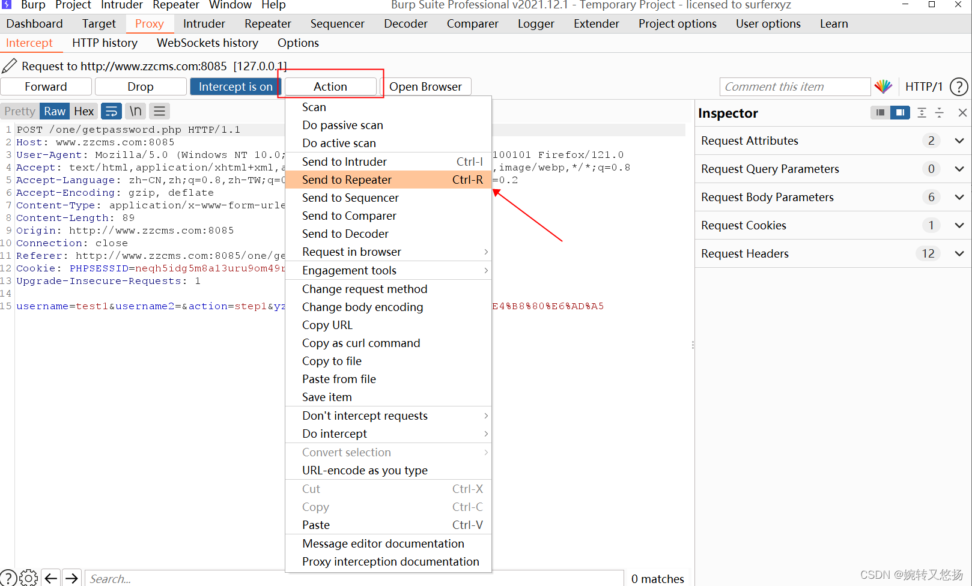Open the search settings gear icon at the bottom
Screen dimensions: 972x586
coord(28,578)
